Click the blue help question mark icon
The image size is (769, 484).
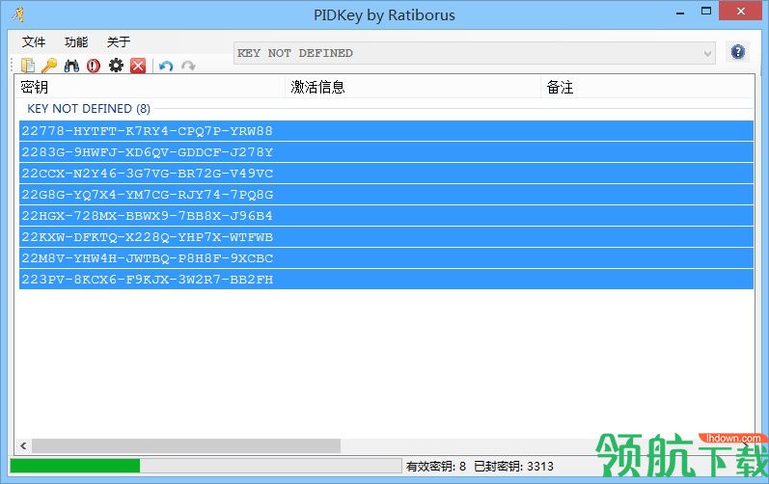737,52
